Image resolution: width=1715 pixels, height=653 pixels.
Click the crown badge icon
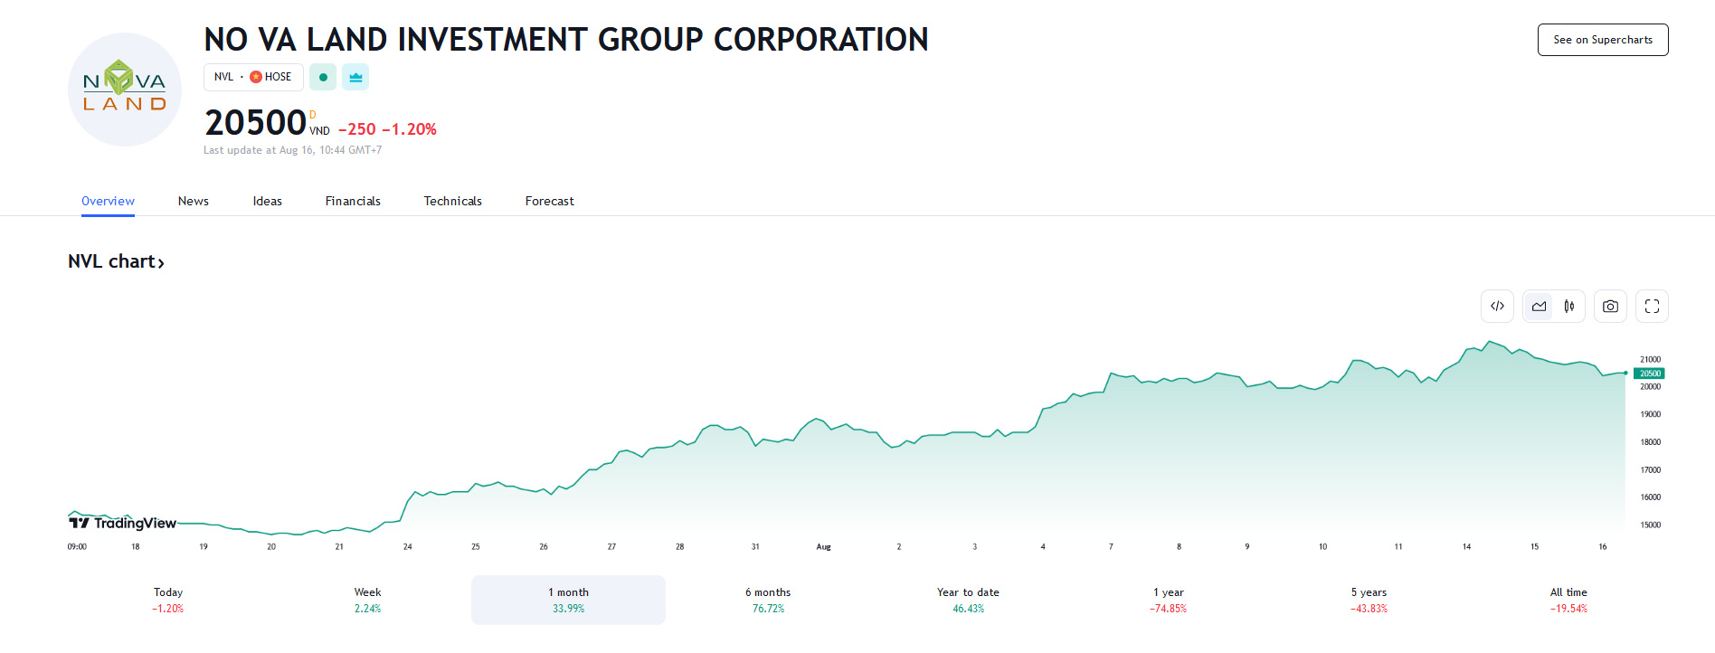[355, 78]
